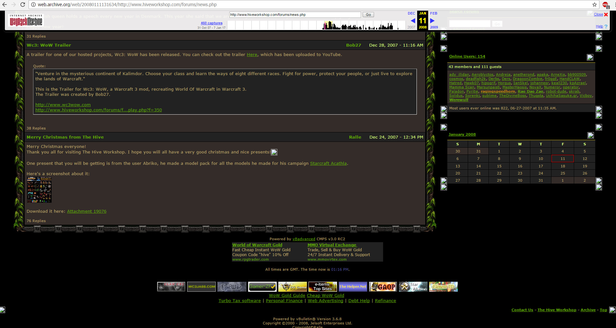Click the blue question mark help icon

(606, 27)
